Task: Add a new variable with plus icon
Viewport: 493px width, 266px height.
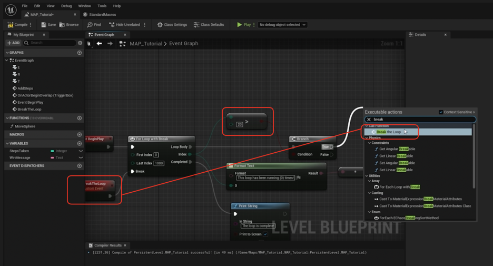Action: [79, 143]
